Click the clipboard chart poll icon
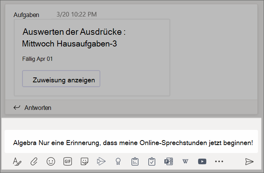The image size is (264, 173). coord(135,162)
